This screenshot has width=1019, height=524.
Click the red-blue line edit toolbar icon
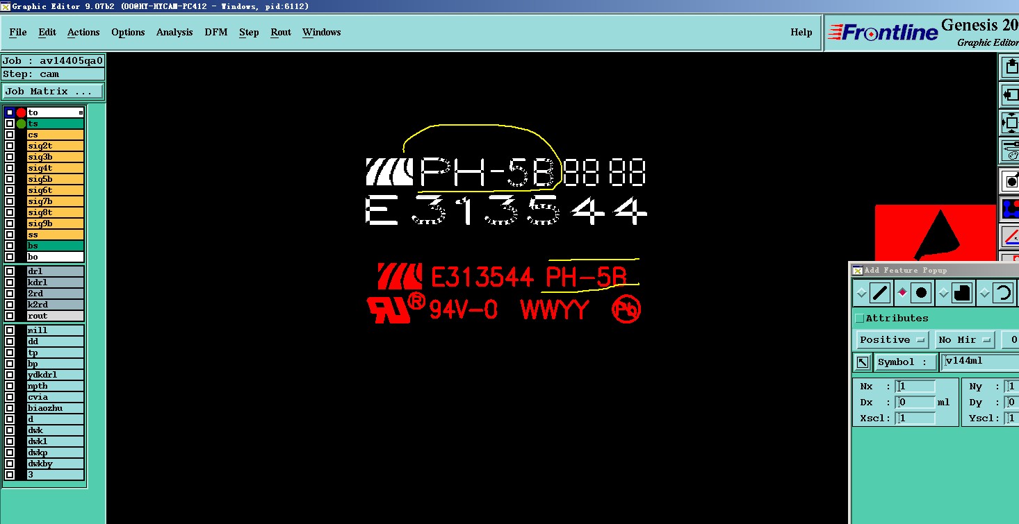pyautogui.click(x=1010, y=237)
